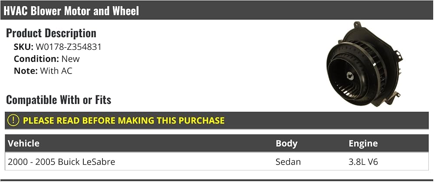Click the Condition label text
The width and height of the screenshot is (434, 182).
coord(36,59)
